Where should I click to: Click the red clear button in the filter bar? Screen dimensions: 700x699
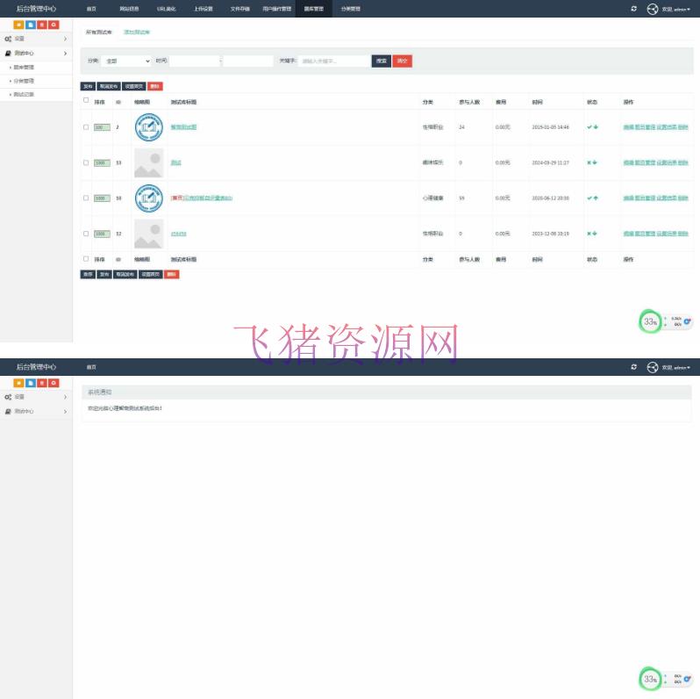(x=403, y=61)
